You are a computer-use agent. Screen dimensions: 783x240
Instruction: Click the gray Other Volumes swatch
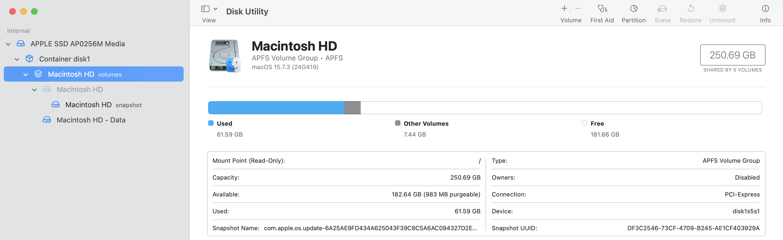pyautogui.click(x=397, y=123)
